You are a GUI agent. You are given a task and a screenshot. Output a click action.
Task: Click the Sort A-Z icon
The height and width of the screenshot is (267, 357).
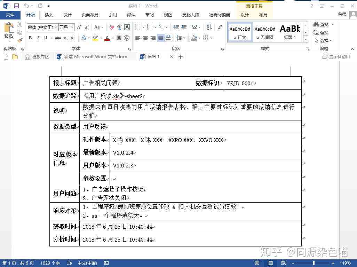pyautogui.click(x=209, y=27)
